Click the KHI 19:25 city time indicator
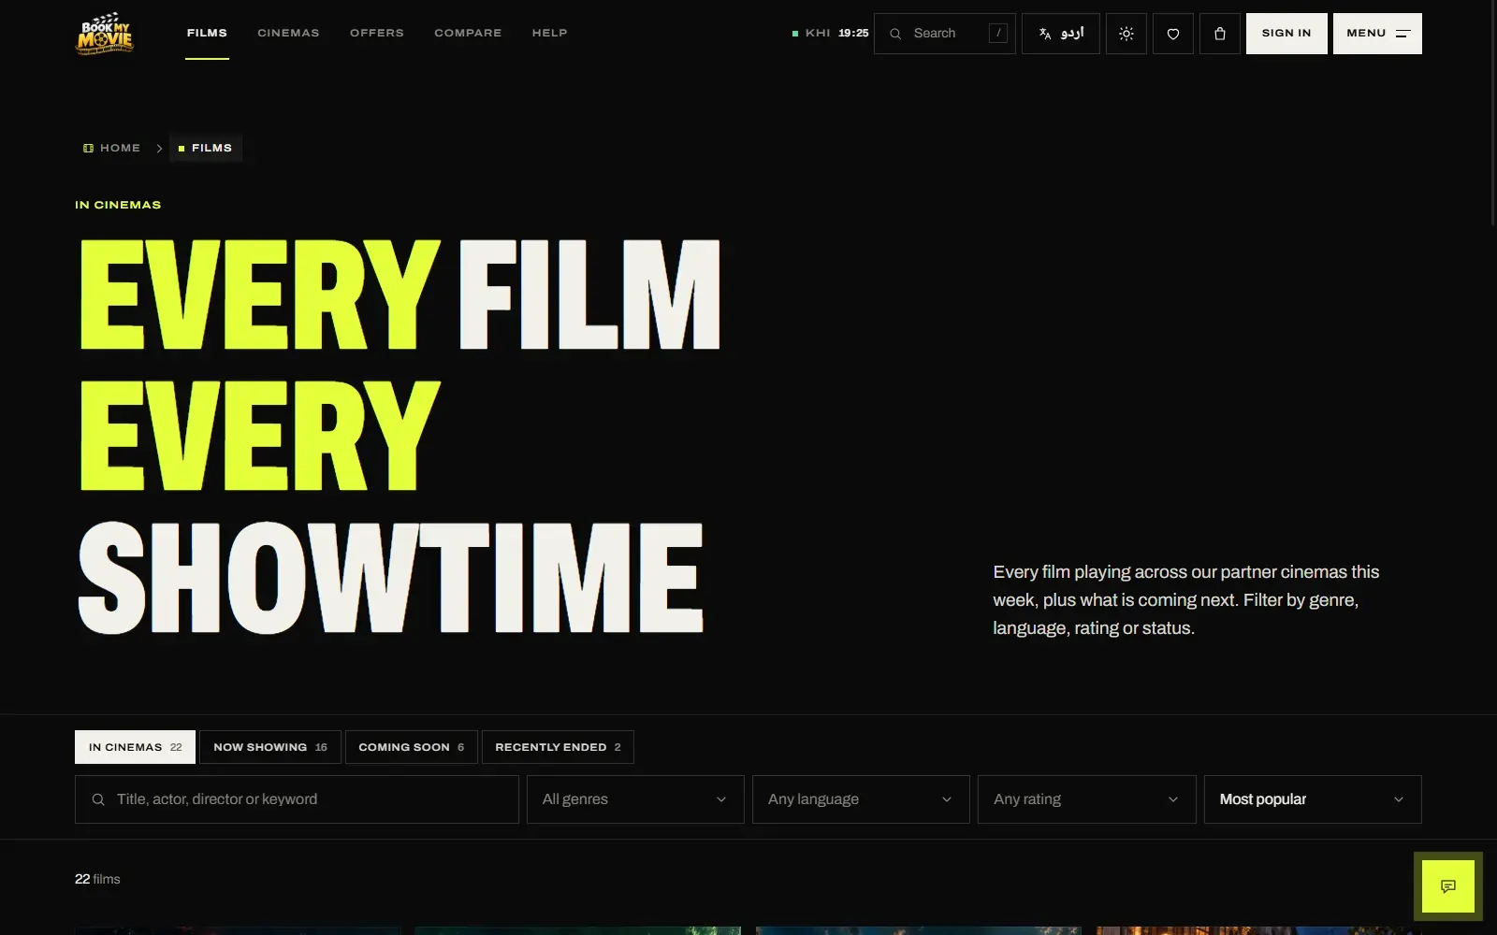 (x=830, y=33)
